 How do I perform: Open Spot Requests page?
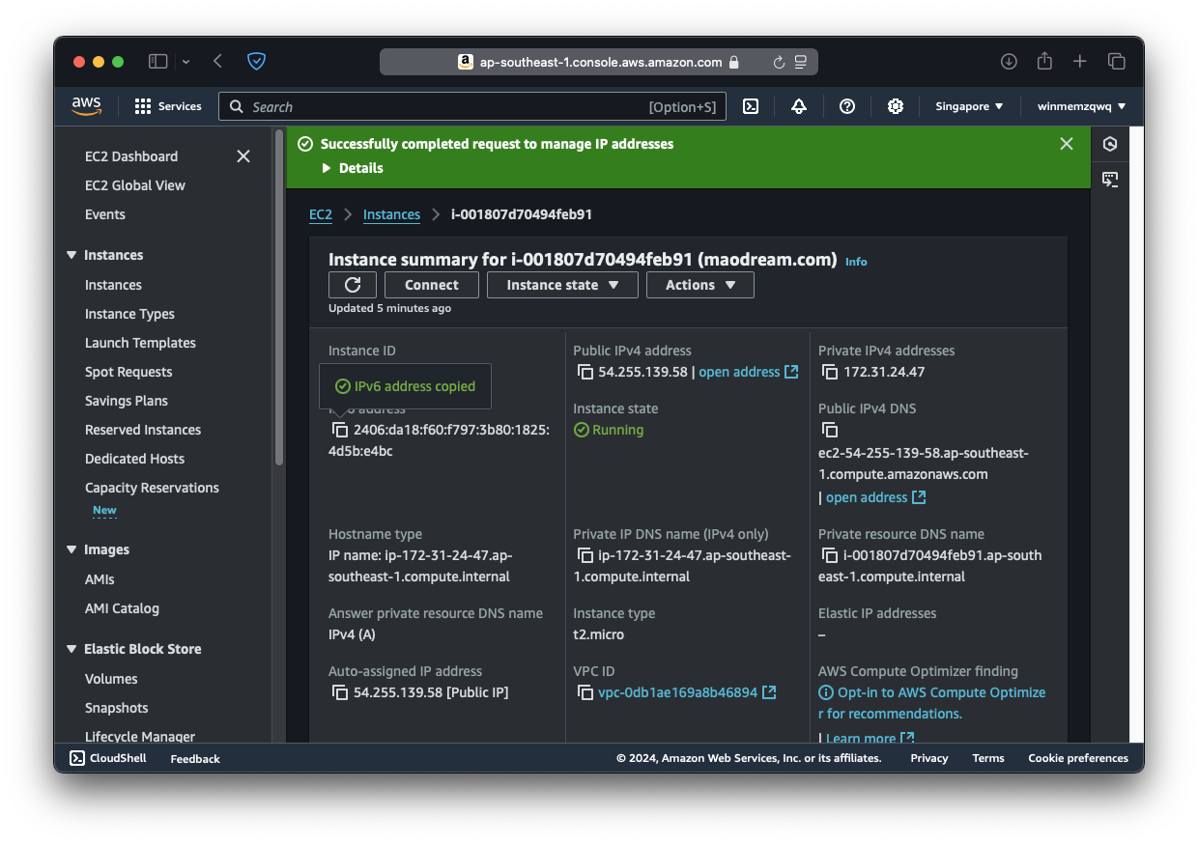click(x=128, y=372)
